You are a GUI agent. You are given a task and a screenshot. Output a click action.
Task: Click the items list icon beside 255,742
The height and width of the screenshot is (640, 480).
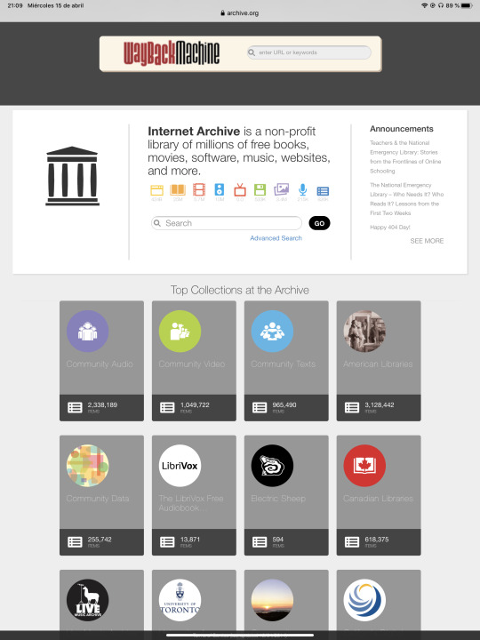tap(75, 542)
